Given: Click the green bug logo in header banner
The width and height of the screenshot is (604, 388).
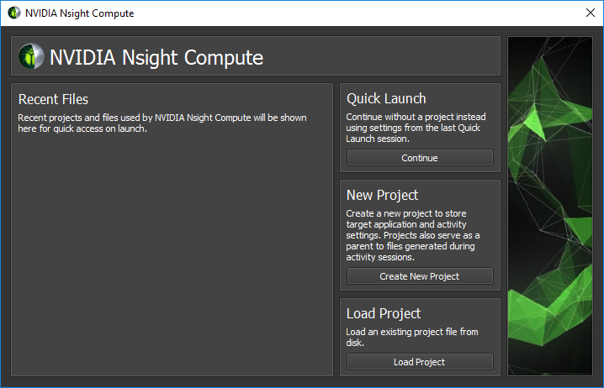Looking at the screenshot, I should 31,57.
